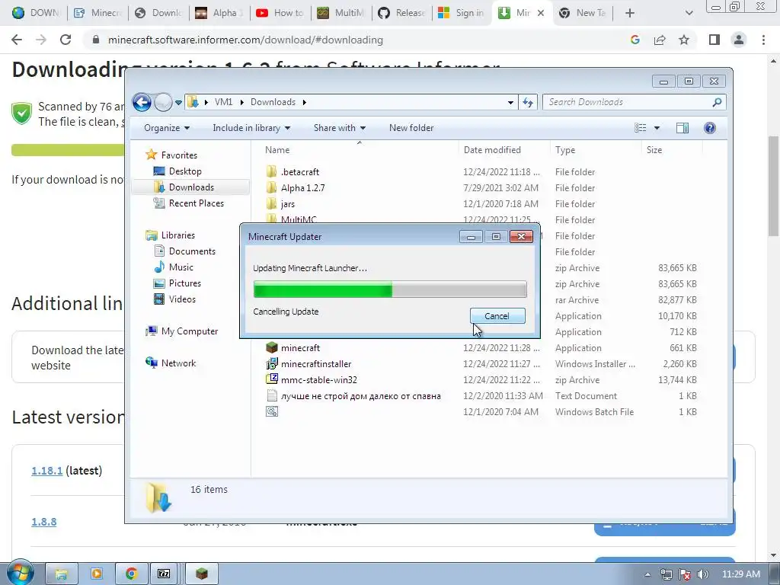Switch to the New Tab tab
The width and height of the screenshot is (780, 585).
(x=583, y=13)
